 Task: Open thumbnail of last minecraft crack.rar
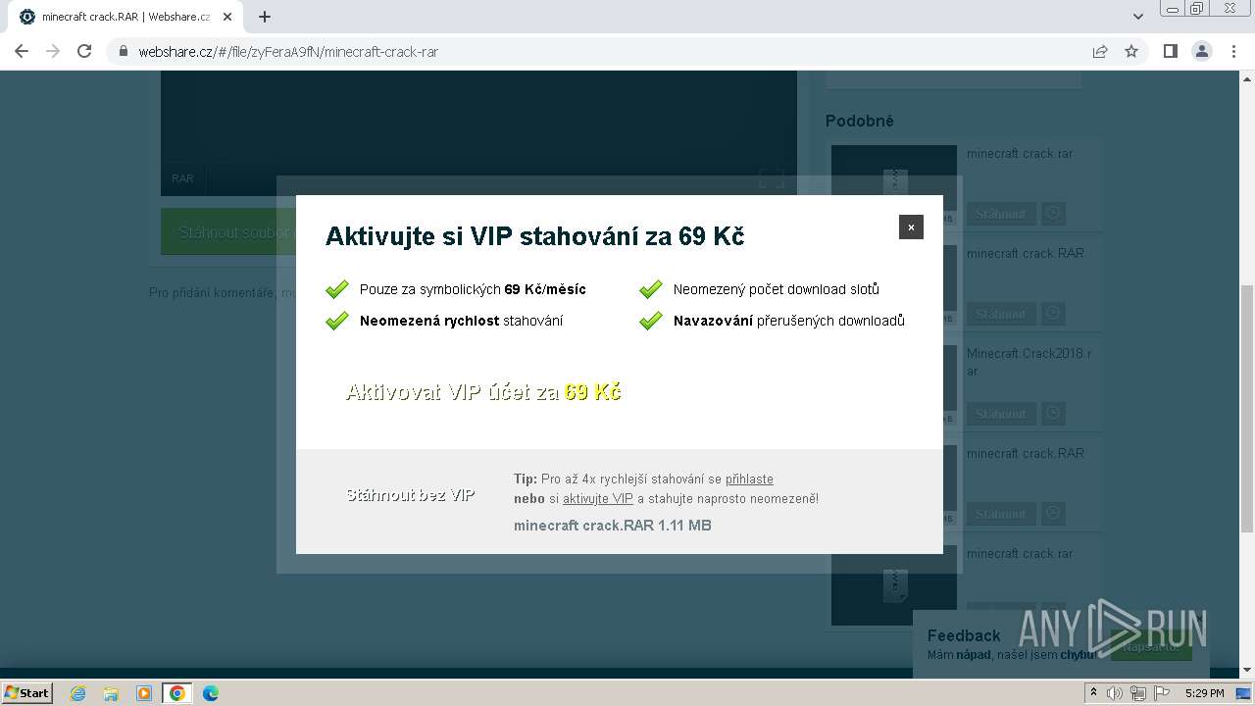(894, 585)
